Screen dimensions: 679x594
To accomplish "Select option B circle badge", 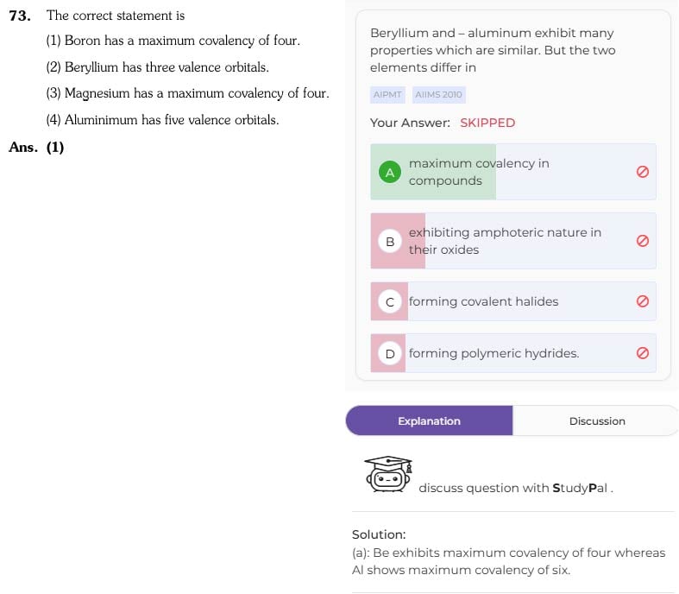I will pyautogui.click(x=390, y=241).
